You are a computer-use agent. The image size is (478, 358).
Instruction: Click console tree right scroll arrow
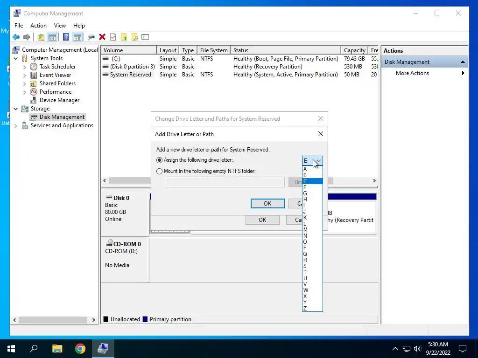(93, 320)
